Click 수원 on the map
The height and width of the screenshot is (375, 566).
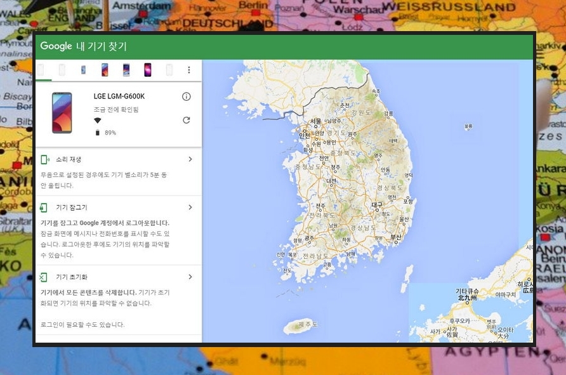point(316,143)
